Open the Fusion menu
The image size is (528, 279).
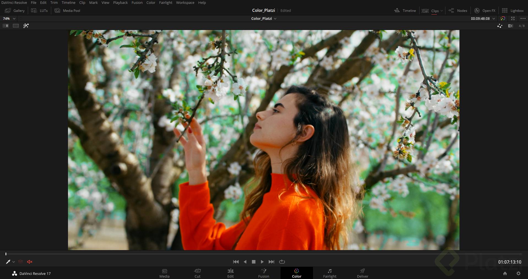[137, 2]
